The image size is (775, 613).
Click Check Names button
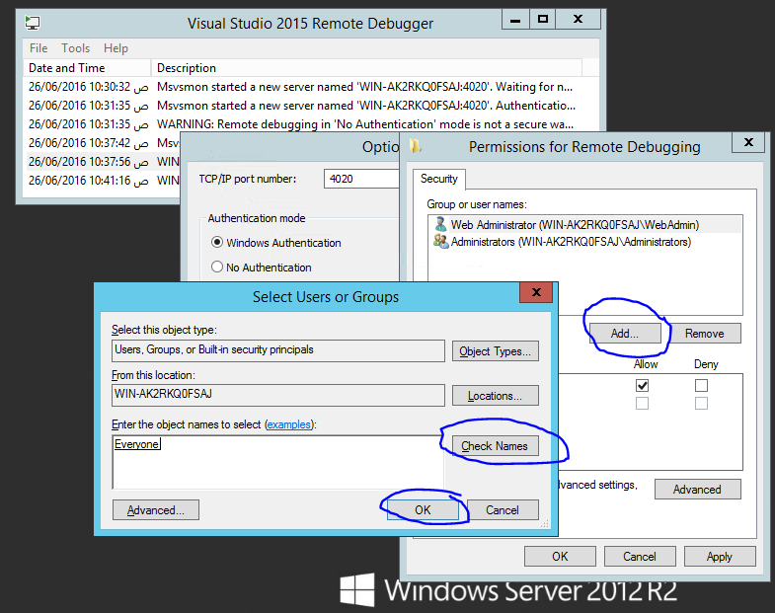coord(496,446)
